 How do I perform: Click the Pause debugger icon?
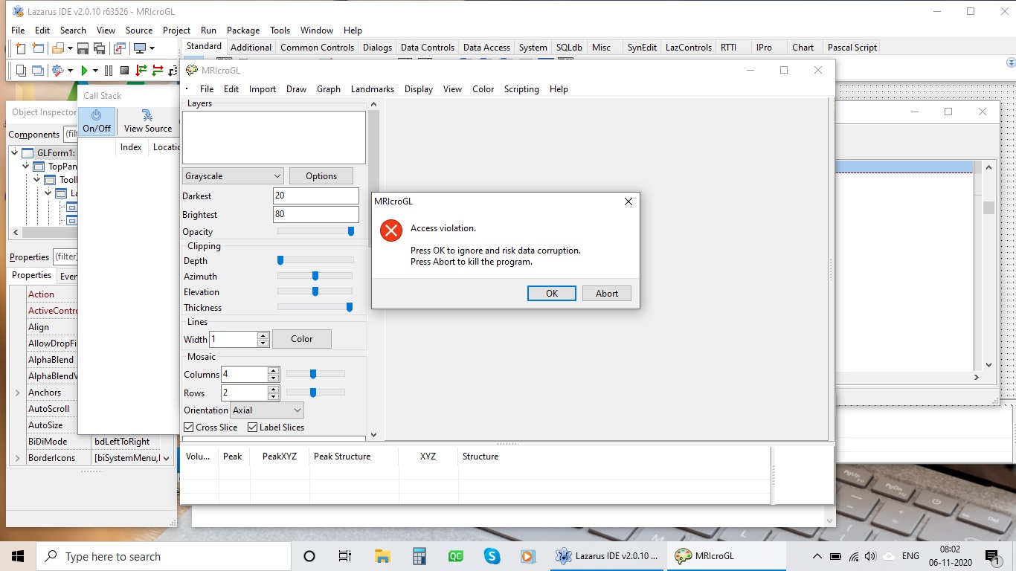[x=109, y=71]
